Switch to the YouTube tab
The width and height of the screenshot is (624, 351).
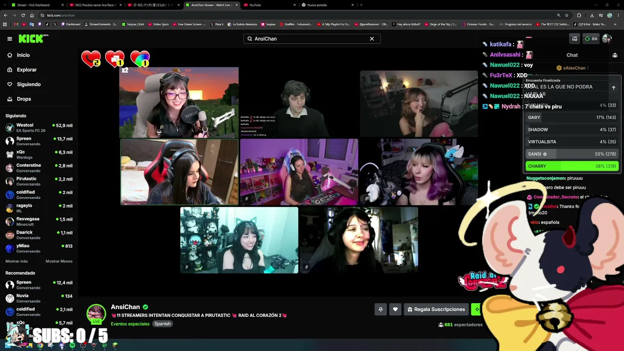pyautogui.click(x=270, y=5)
